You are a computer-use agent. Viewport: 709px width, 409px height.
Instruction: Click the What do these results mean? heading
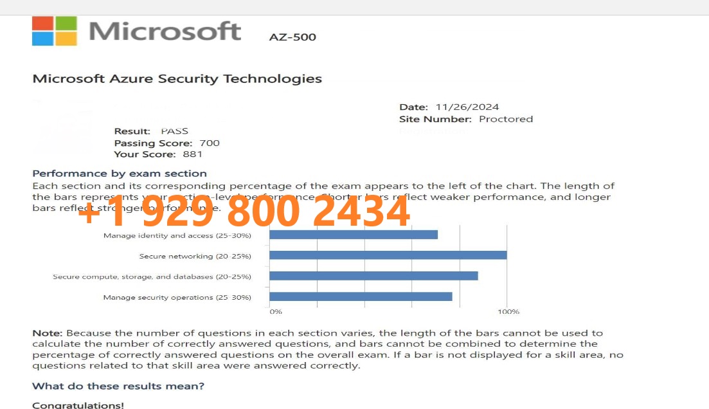[x=118, y=386]
